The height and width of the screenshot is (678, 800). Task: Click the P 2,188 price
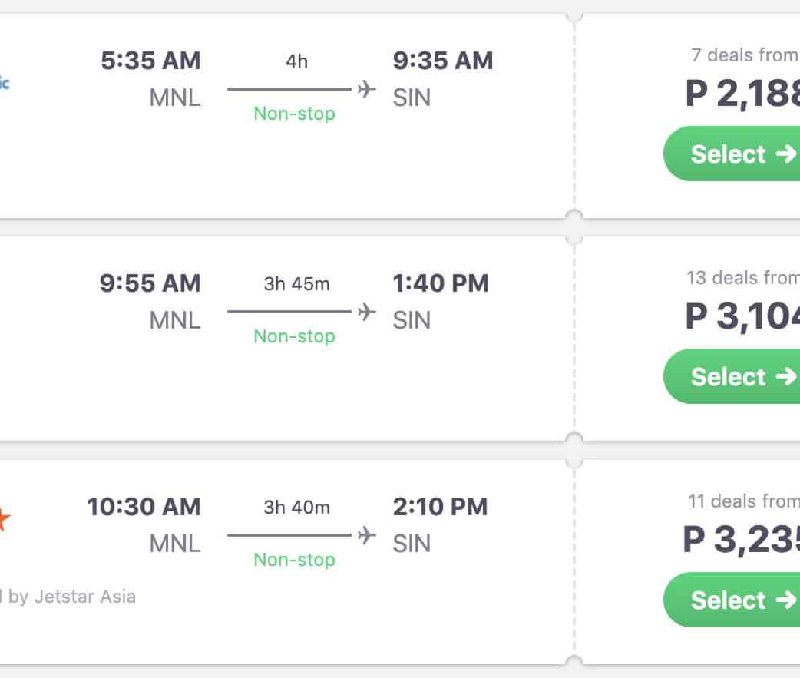pos(742,93)
